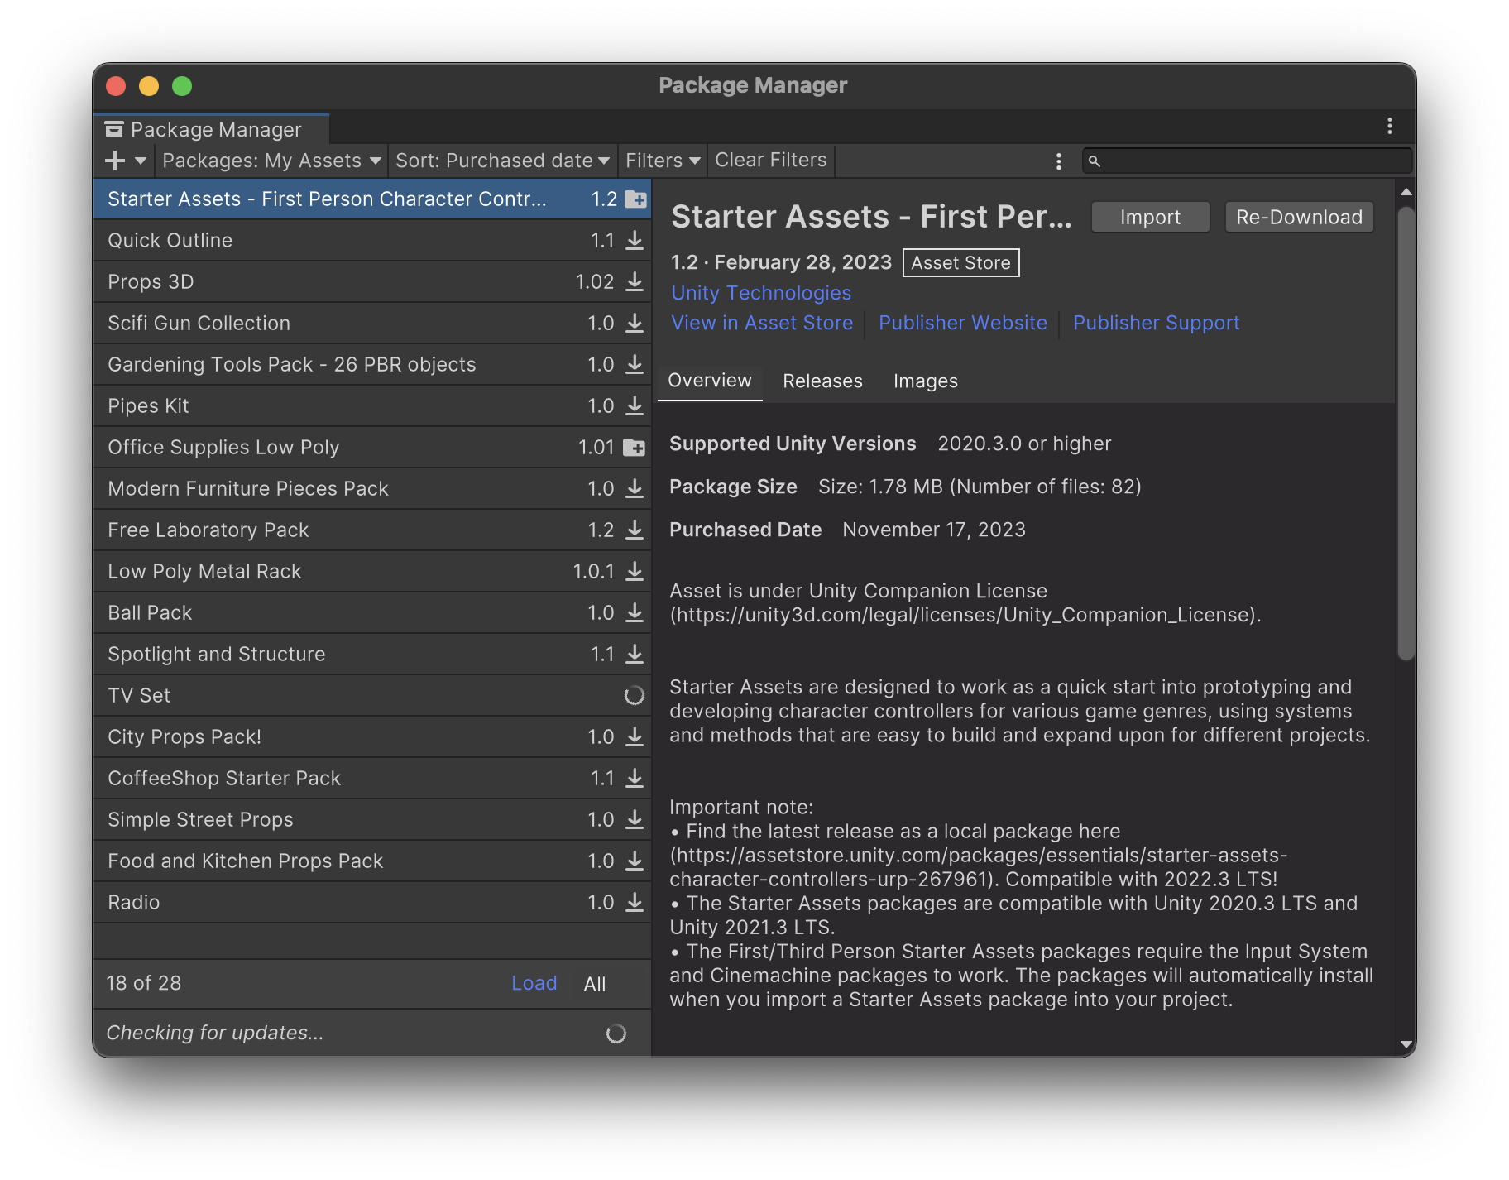Image resolution: width=1509 pixels, height=1180 pixels.
Task: Click download icon for Ball Pack
Action: (635, 612)
